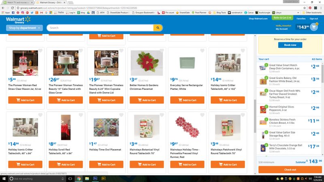The height and width of the screenshot is (182, 324).
Task: Open the shopping cart icon
Action: (313, 27)
